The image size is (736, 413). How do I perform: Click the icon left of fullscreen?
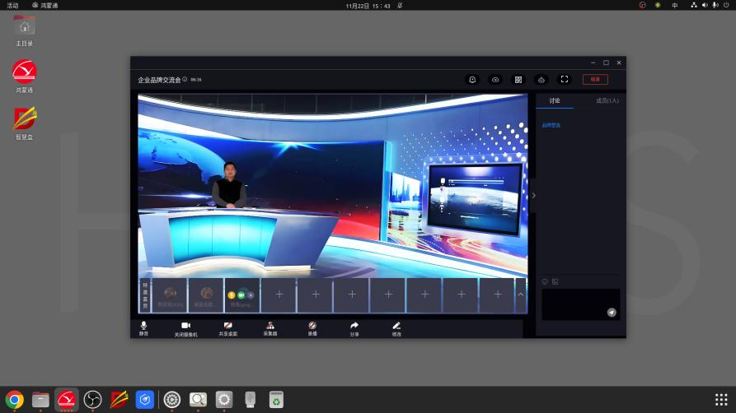[541, 80]
